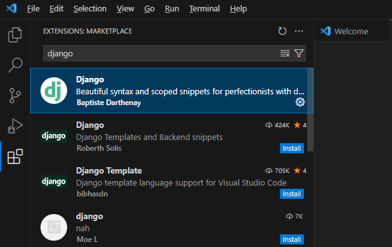Install django extension by Moe L
The height and width of the screenshot is (247, 392).
point(292,239)
